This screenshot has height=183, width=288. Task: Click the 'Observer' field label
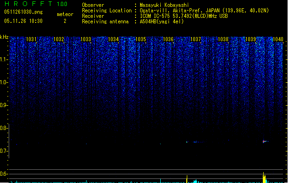(93, 5)
